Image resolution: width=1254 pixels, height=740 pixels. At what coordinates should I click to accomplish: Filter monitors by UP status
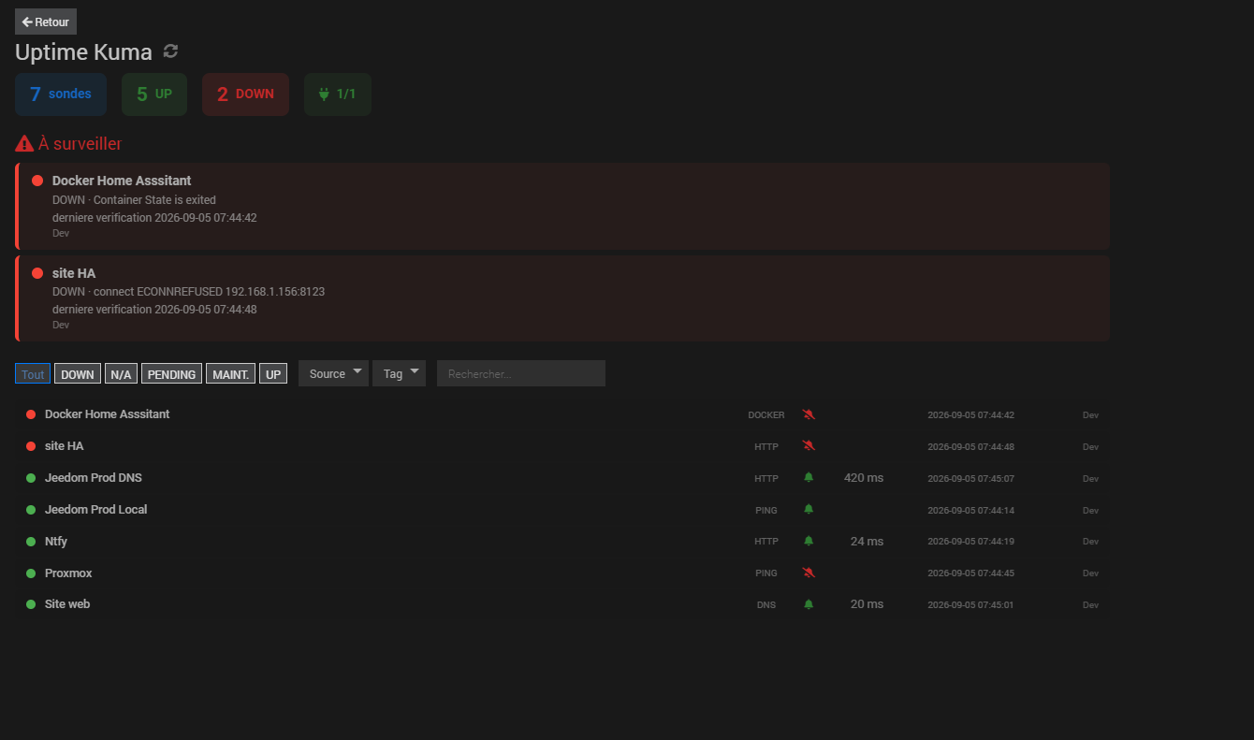coord(273,374)
